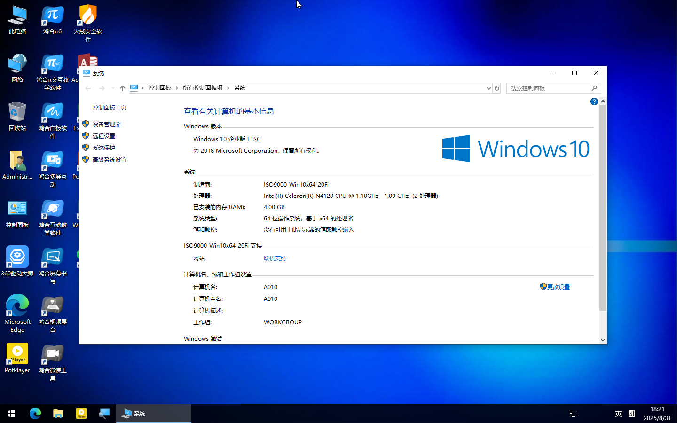The width and height of the screenshot is (677, 423).
Task: Click 所有控制面板项 in the breadcrumb path
Action: (202, 88)
